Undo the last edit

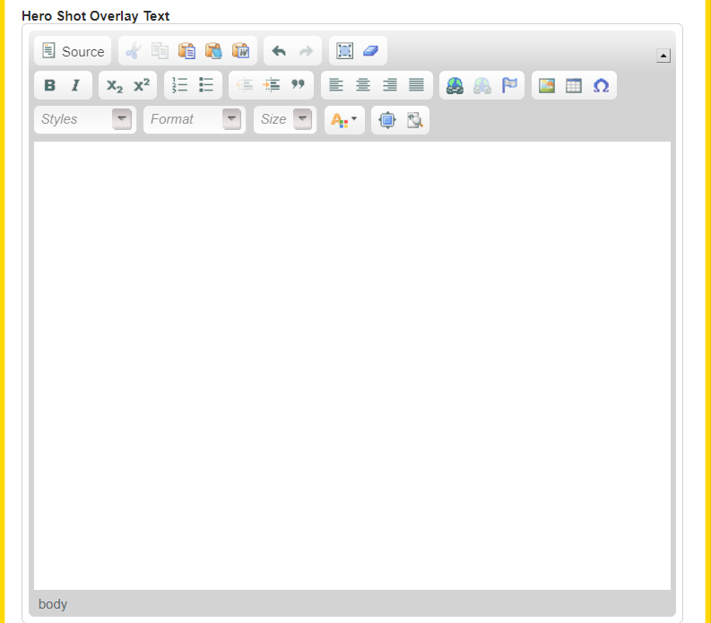coord(279,51)
